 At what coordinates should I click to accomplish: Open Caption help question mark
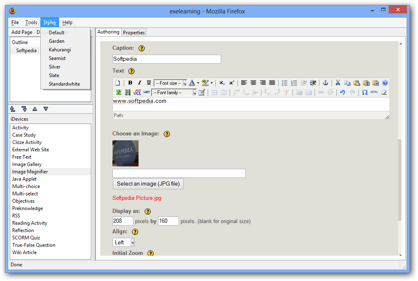tap(141, 48)
